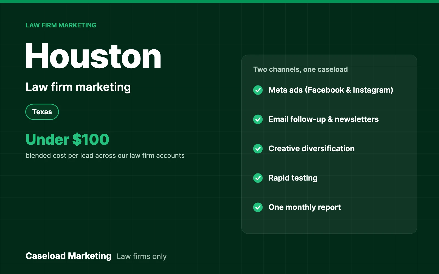The image size is (439, 274).
Task: Click the Houston headline
Action: point(93,56)
